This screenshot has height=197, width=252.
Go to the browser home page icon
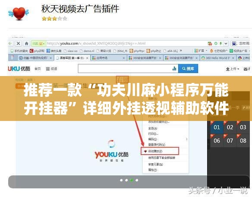pyautogui.click(x=26, y=44)
